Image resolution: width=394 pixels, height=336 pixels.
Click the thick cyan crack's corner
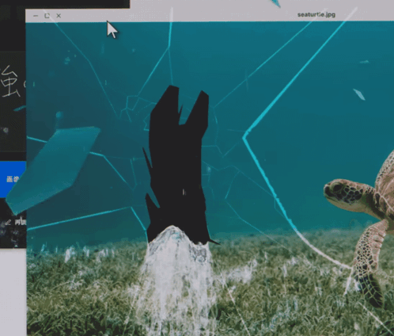(244, 137)
